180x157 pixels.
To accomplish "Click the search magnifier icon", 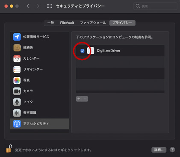I will [x=138, y=6].
